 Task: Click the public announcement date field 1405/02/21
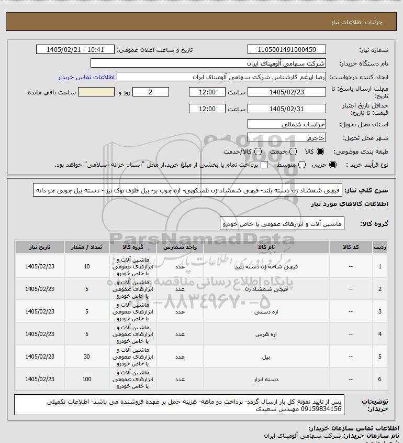point(75,49)
